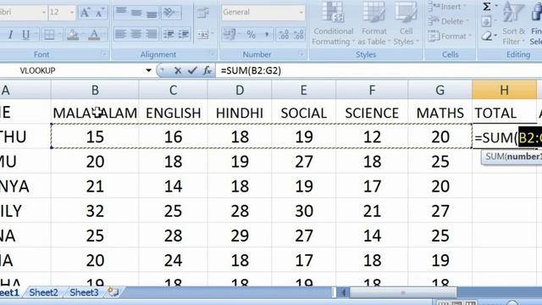Switch to the Sheet2 tab
The image size is (542, 305).
point(43,292)
